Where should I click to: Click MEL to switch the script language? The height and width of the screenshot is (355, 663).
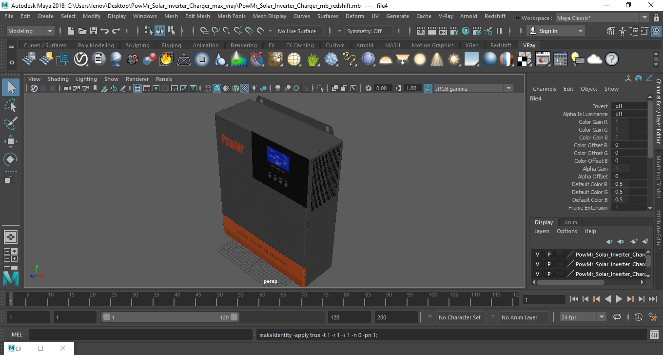17,335
